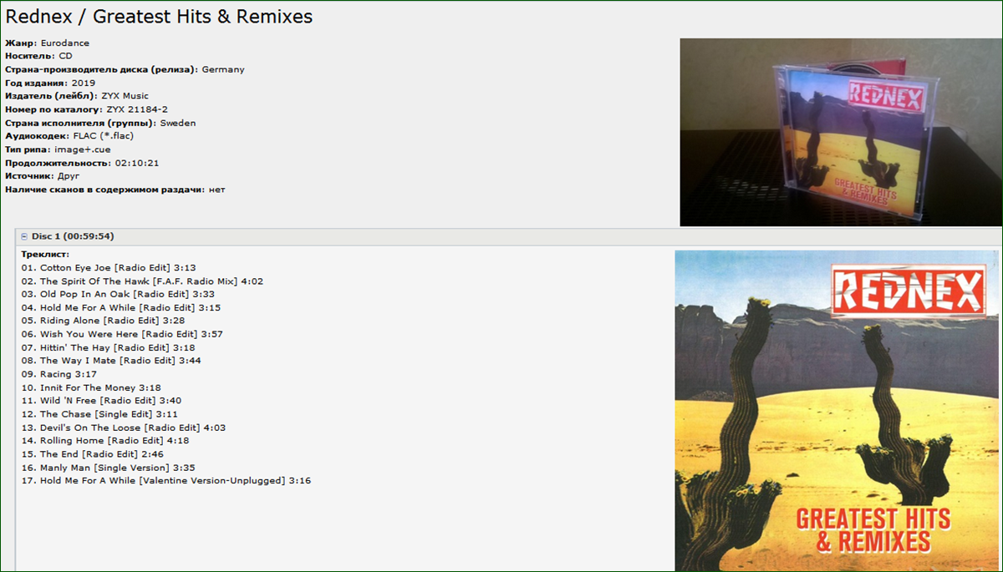Select track 12 The Chase

99,414
